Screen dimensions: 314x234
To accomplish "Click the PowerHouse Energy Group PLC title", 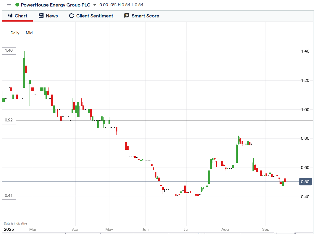I will coord(56,5).
